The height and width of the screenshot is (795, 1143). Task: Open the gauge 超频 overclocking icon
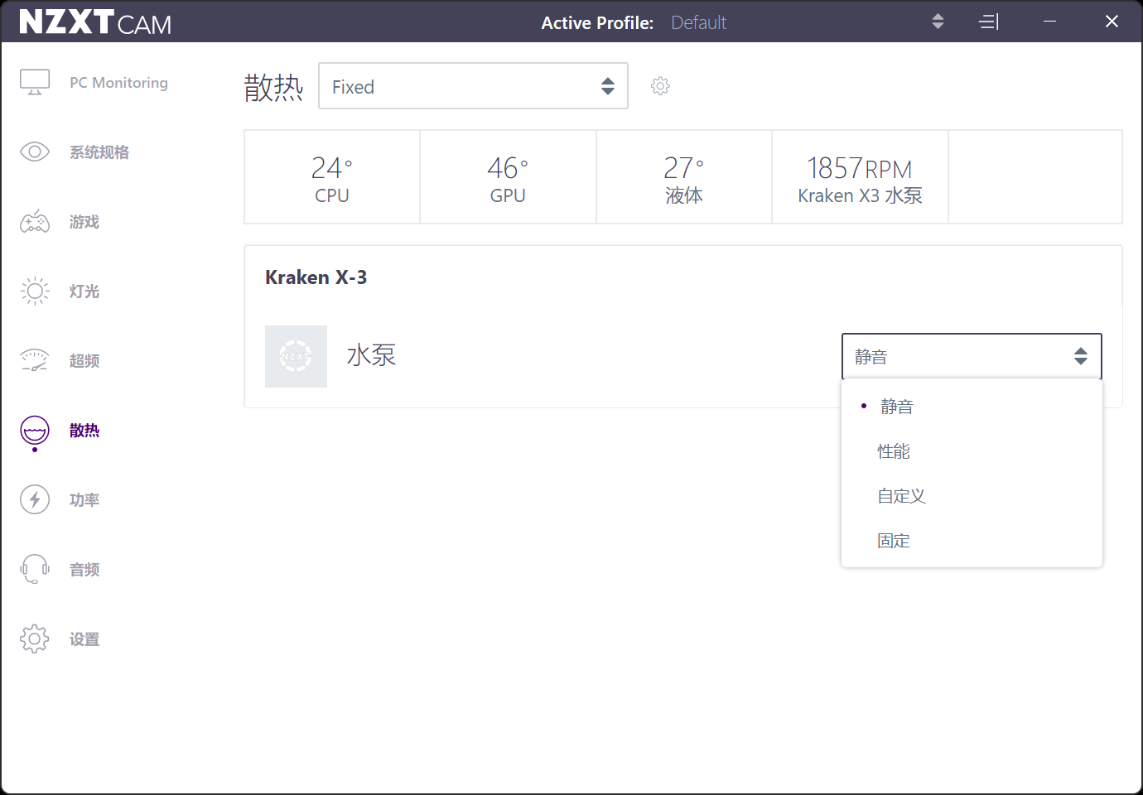pos(35,360)
